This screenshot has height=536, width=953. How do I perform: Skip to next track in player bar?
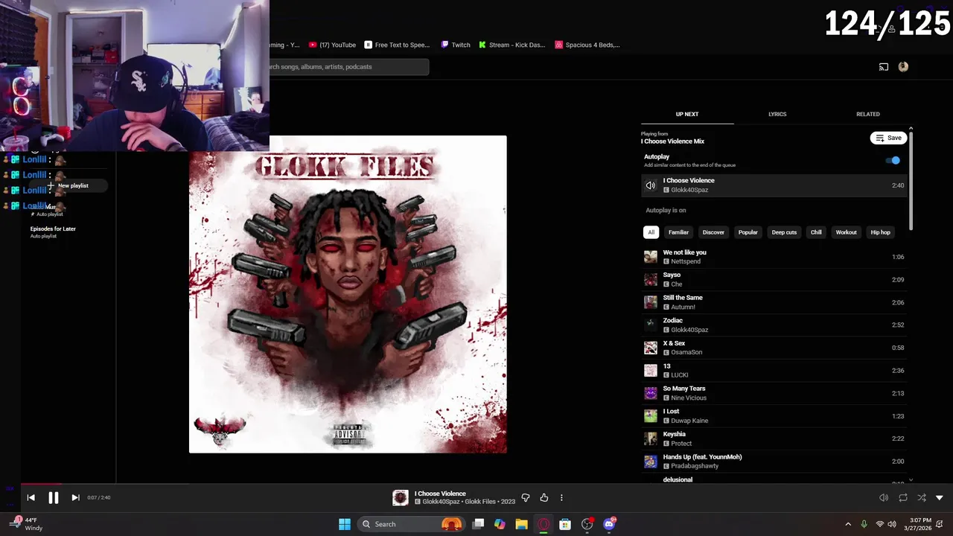(x=75, y=497)
